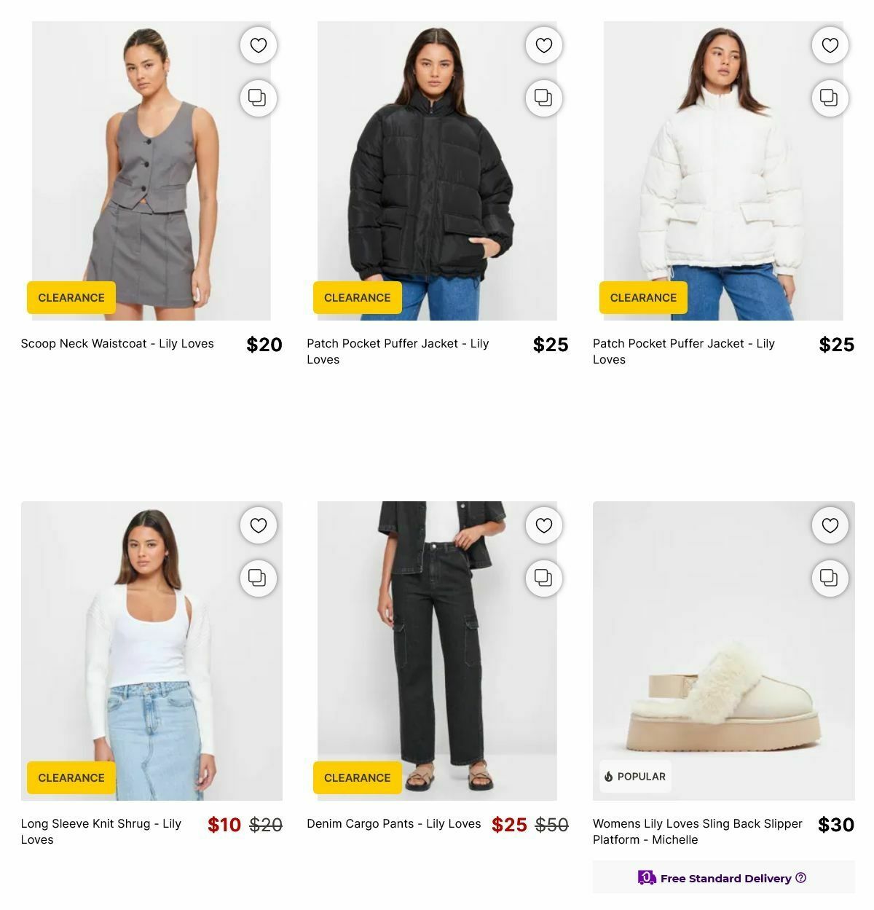Screen dimensions: 874x910
Task: Open Free Standard Delivery help icon
Action: [x=801, y=878]
